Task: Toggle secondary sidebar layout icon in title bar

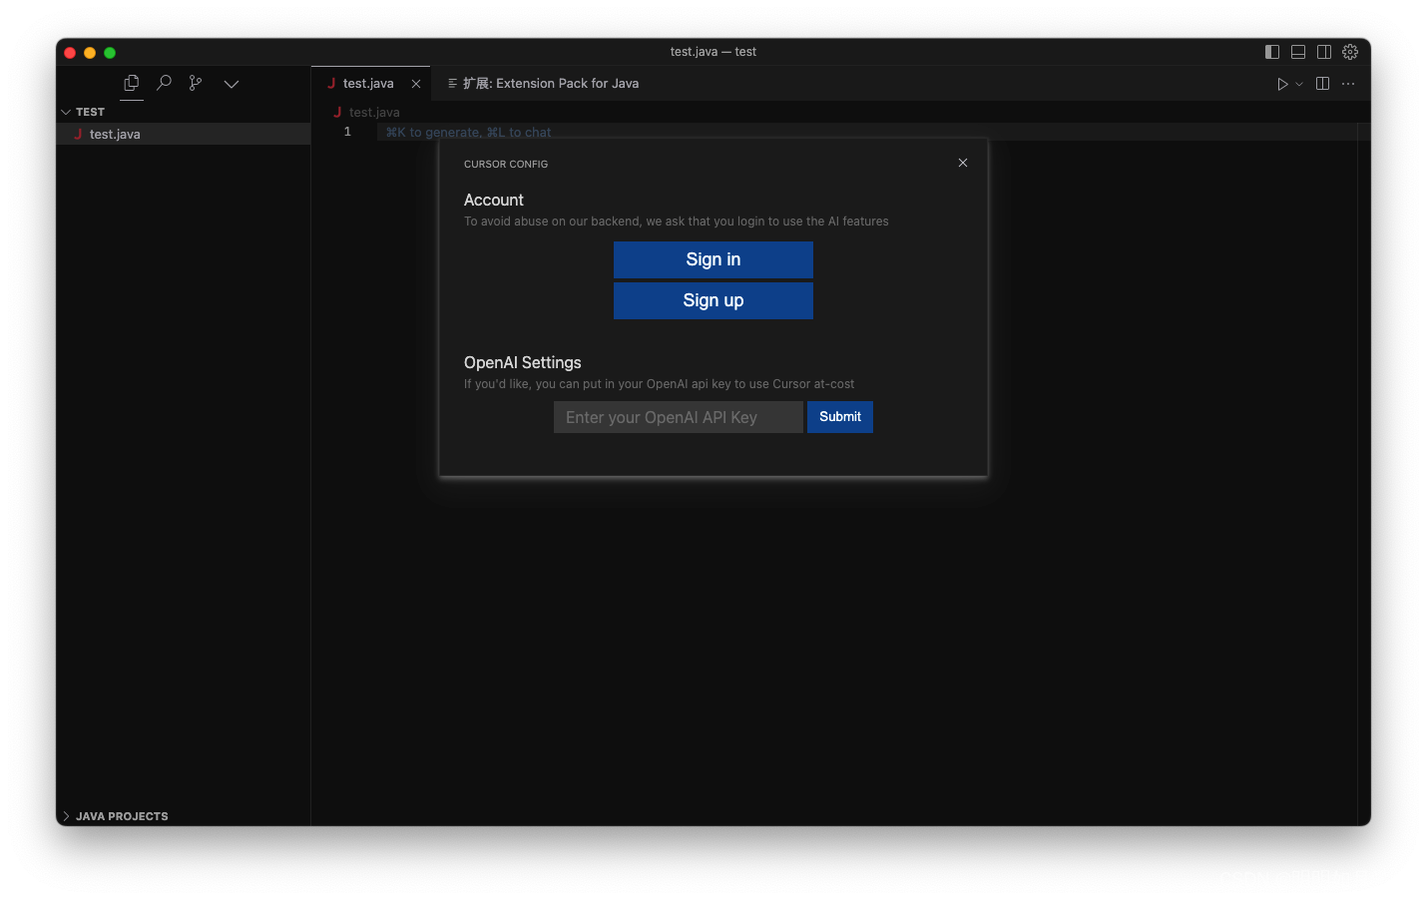Action: [1324, 52]
